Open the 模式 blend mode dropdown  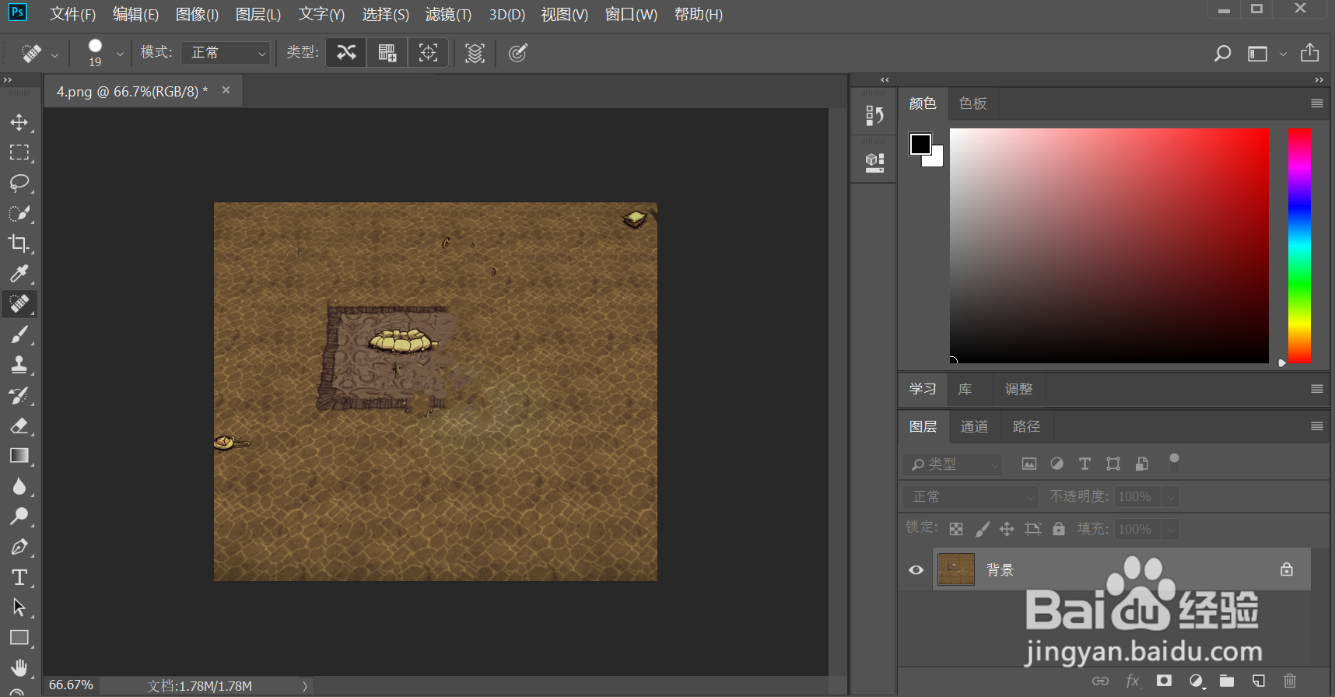coord(226,53)
